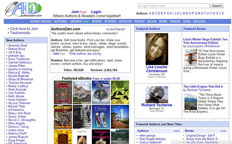Click the AuthorsDen.com logo
232x144 pixels.
point(23,9)
